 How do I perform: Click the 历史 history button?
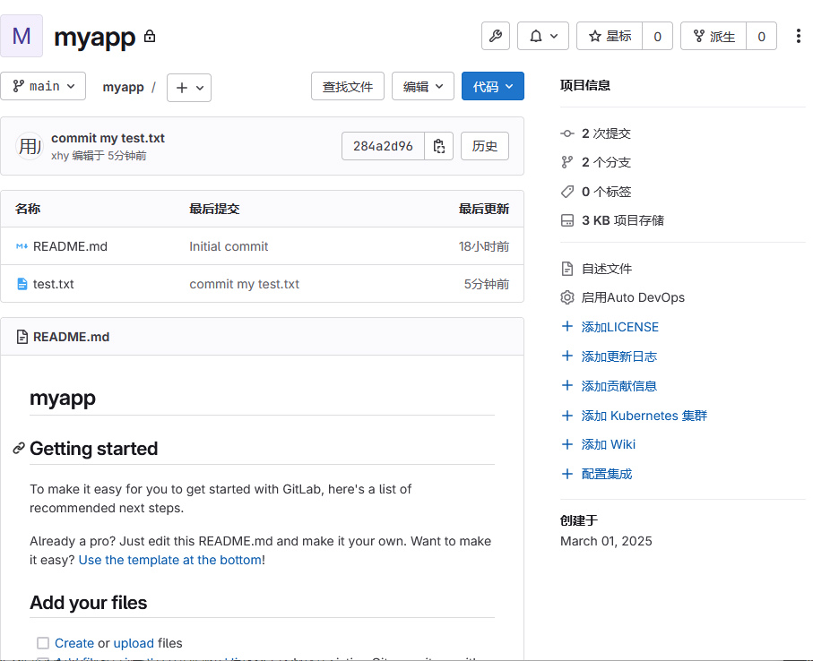point(485,146)
